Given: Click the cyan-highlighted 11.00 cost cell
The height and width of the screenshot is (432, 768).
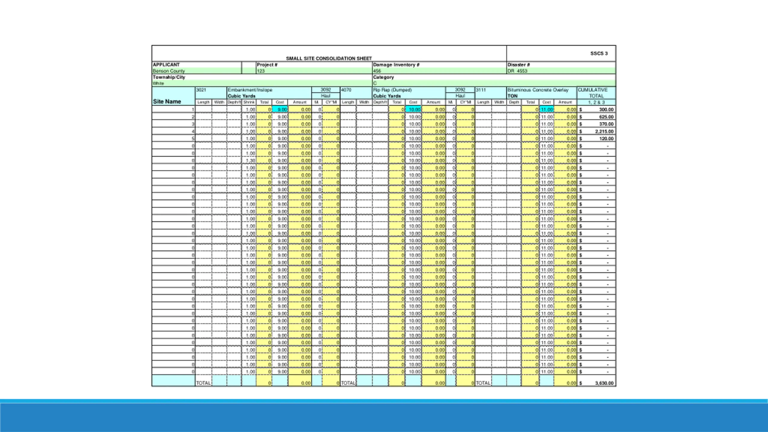Looking at the screenshot, I should pos(547,109).
